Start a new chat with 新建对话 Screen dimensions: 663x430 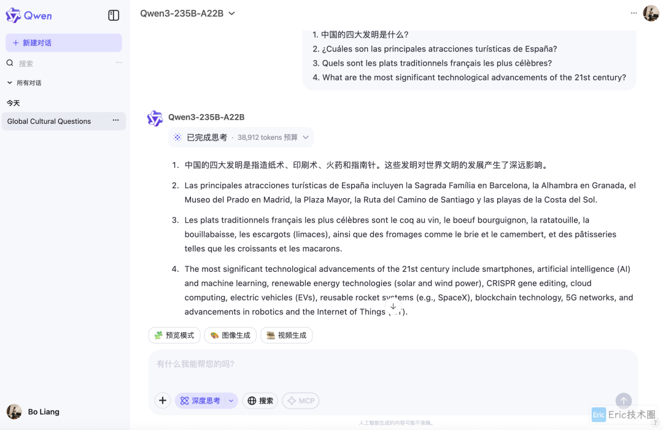[x=63, y=43]
